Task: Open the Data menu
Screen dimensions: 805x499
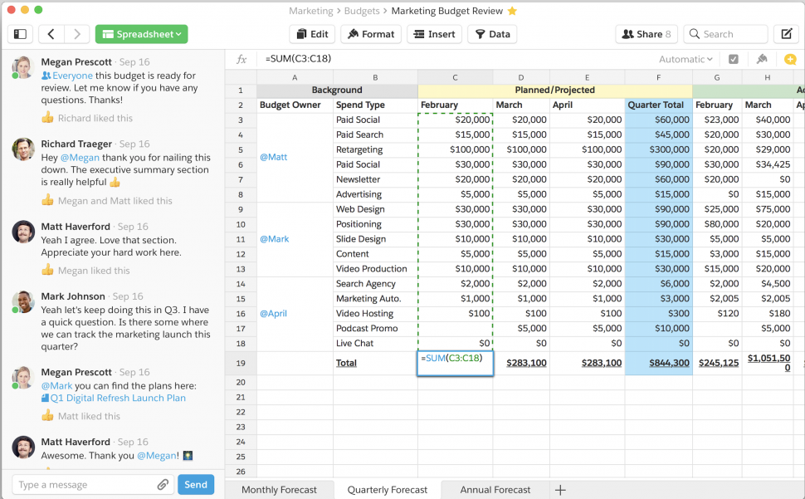Action: click(492, 34)
